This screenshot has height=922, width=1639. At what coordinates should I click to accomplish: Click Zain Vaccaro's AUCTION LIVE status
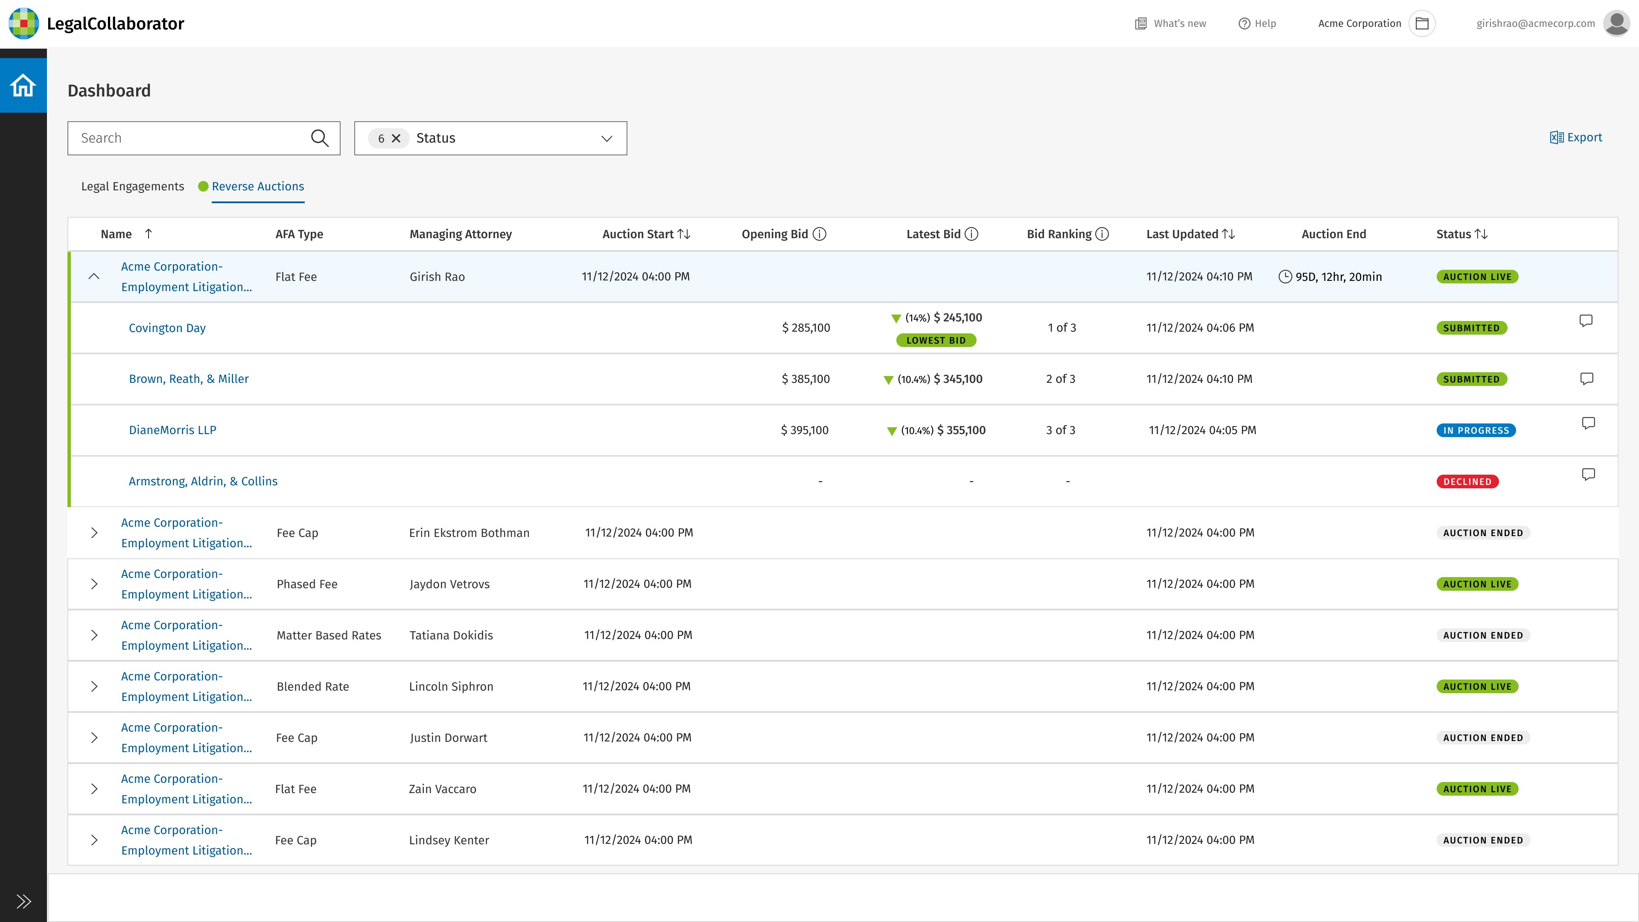[1477, 789]
